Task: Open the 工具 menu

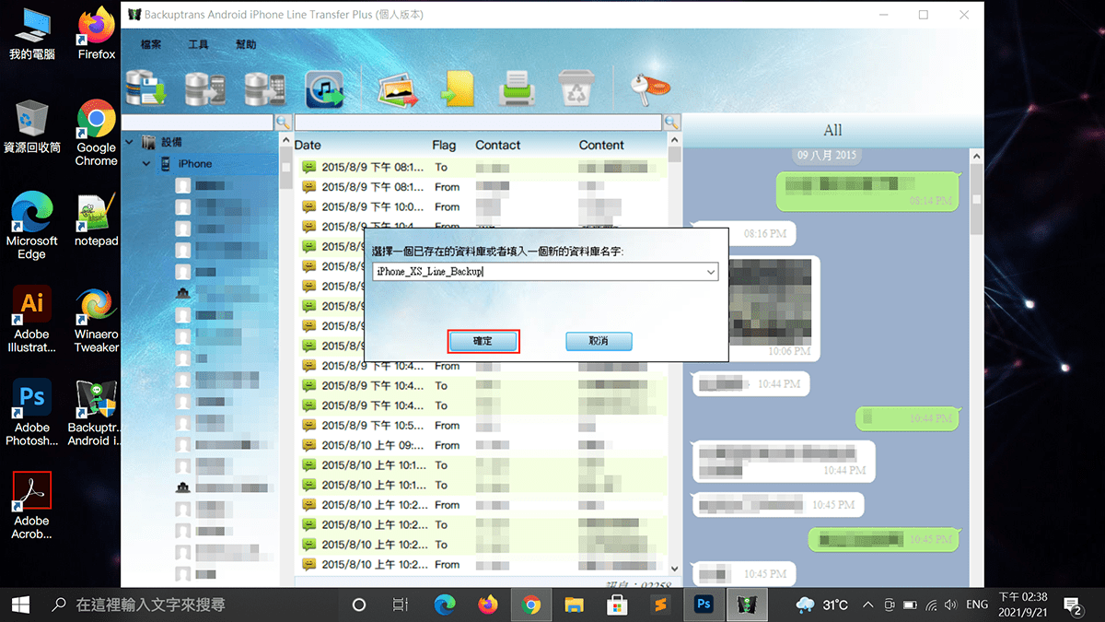Action: coord(199,44)
